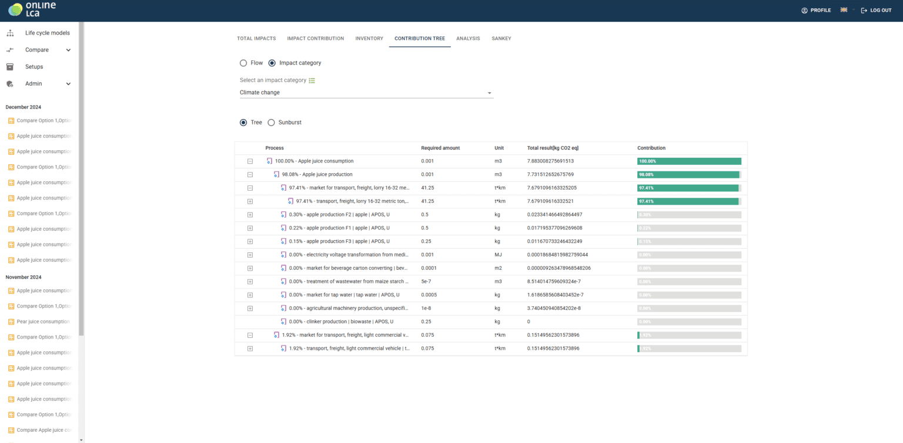This screenshot has width=903, height=443.
Task: Switch to the Sankey tab
Action: tap(501, 39)
